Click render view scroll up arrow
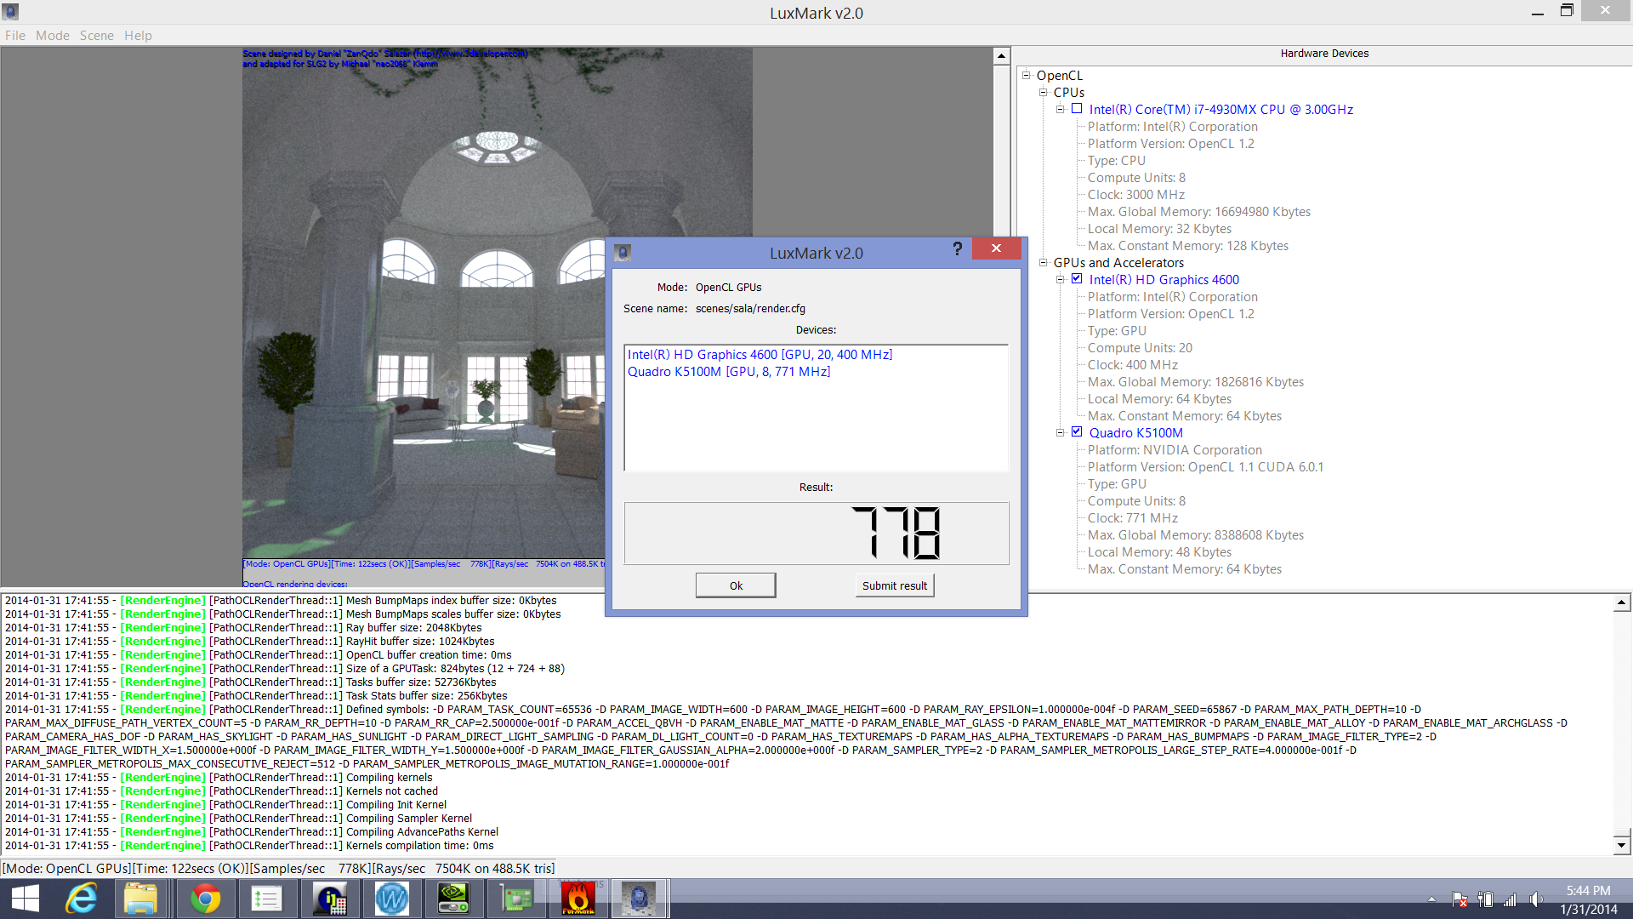Screen dimensions: 1633x919 pyautogui.click(x=1001, y=56)
